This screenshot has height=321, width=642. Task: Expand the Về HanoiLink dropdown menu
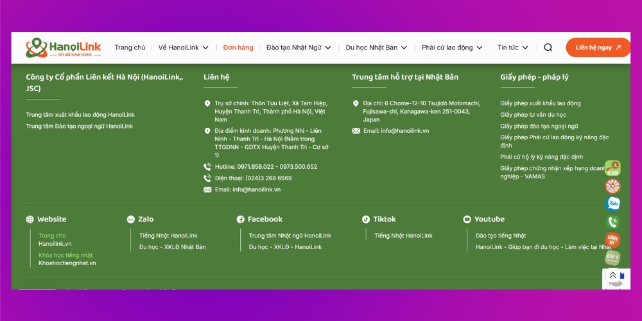point(183,48)
